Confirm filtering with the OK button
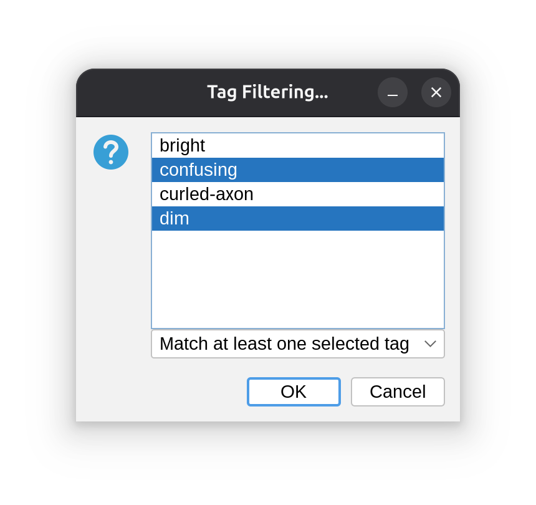Viewport: 536px width, 505px height. pyautogui.click(x=294, y=392)
